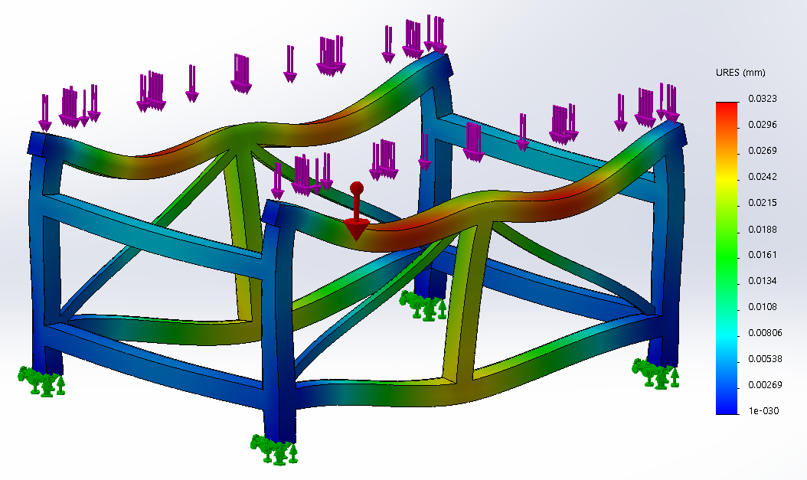This screenshot has width=807, height=480.
Task: Select the 0.00269 legend value
Action: [765, 385]
